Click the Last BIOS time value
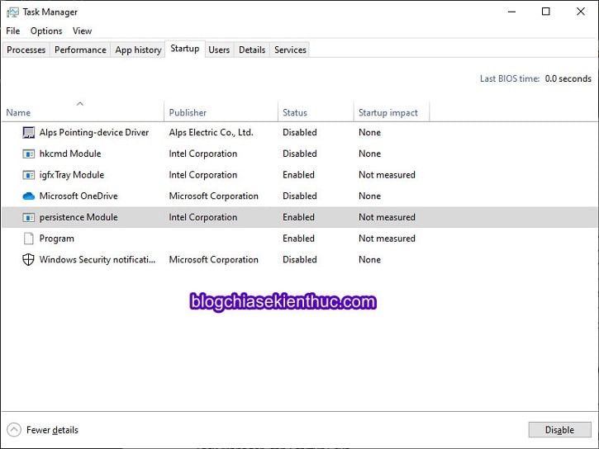 (568, 79)
